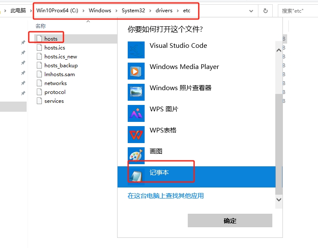Screen dimensions: 318x248
Task: Click the etc breadcrumb segment
Action: click(186, 11)
